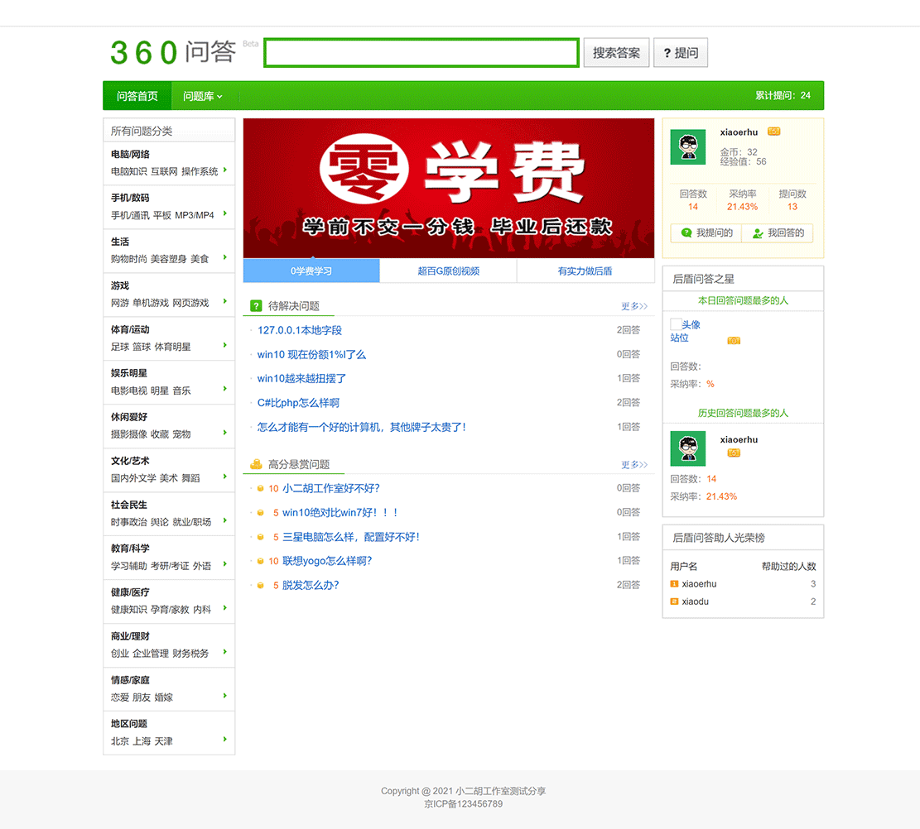
Task: Click inside the search input box
Action: click(x=421, y=52)
